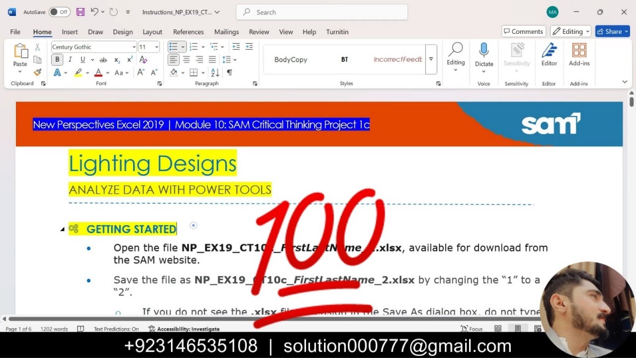Click the vertical scrollbar thumb
This screenshot has height=358, width=636.
coord(632,101)
